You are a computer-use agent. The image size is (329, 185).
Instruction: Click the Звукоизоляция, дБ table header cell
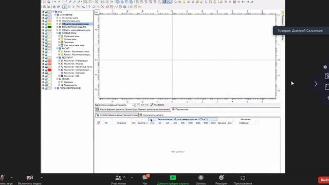(183, 119)
